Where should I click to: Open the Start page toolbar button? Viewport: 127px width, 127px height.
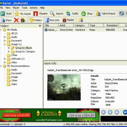tap(6, 13)
